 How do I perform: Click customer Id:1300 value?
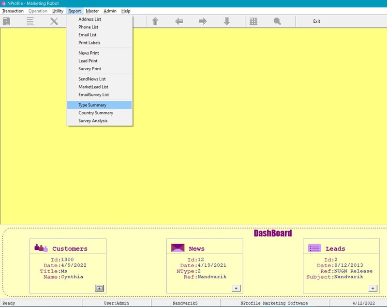pos(67,260)
